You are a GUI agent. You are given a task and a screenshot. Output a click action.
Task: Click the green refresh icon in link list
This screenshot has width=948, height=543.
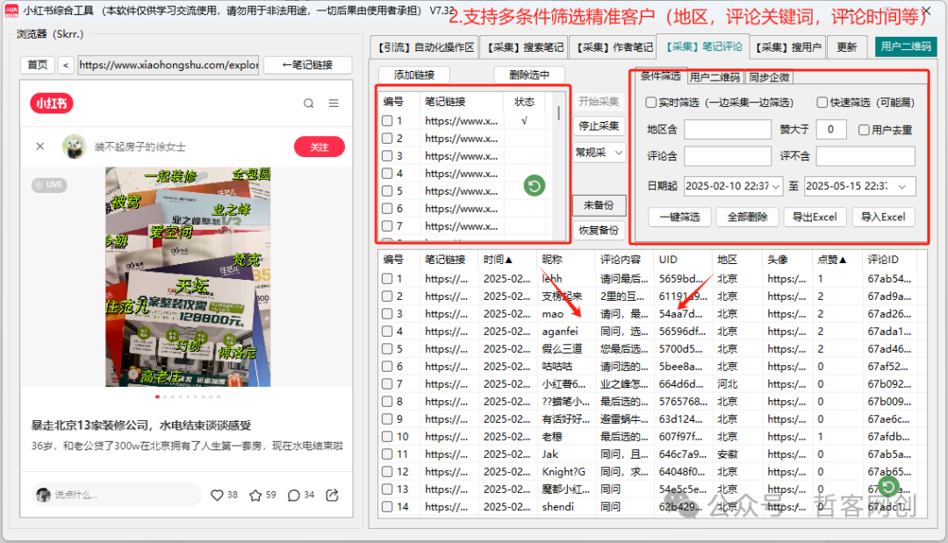(535, 185)
